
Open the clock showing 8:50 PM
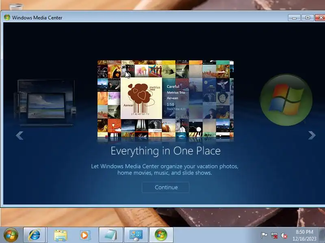(304, 235)
